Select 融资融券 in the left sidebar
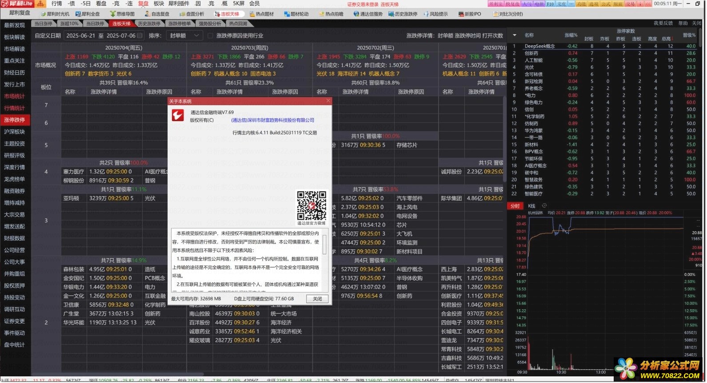 [x=15, y=191]
